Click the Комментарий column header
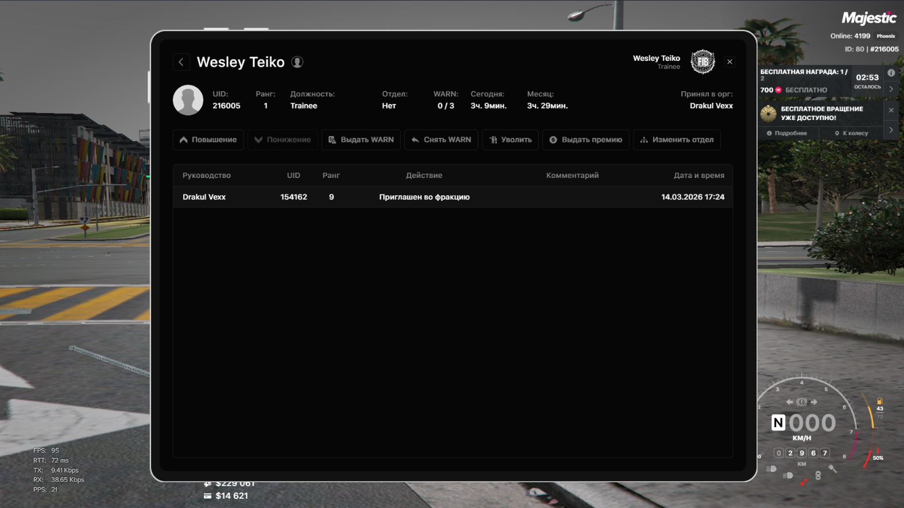Image resolution: width=904 pixels, height=508 pixels. click(572, 176)
